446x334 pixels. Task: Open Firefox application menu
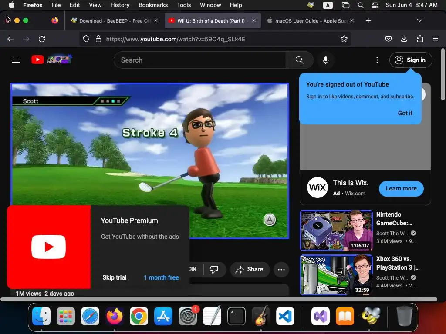(x=435, y=39)
